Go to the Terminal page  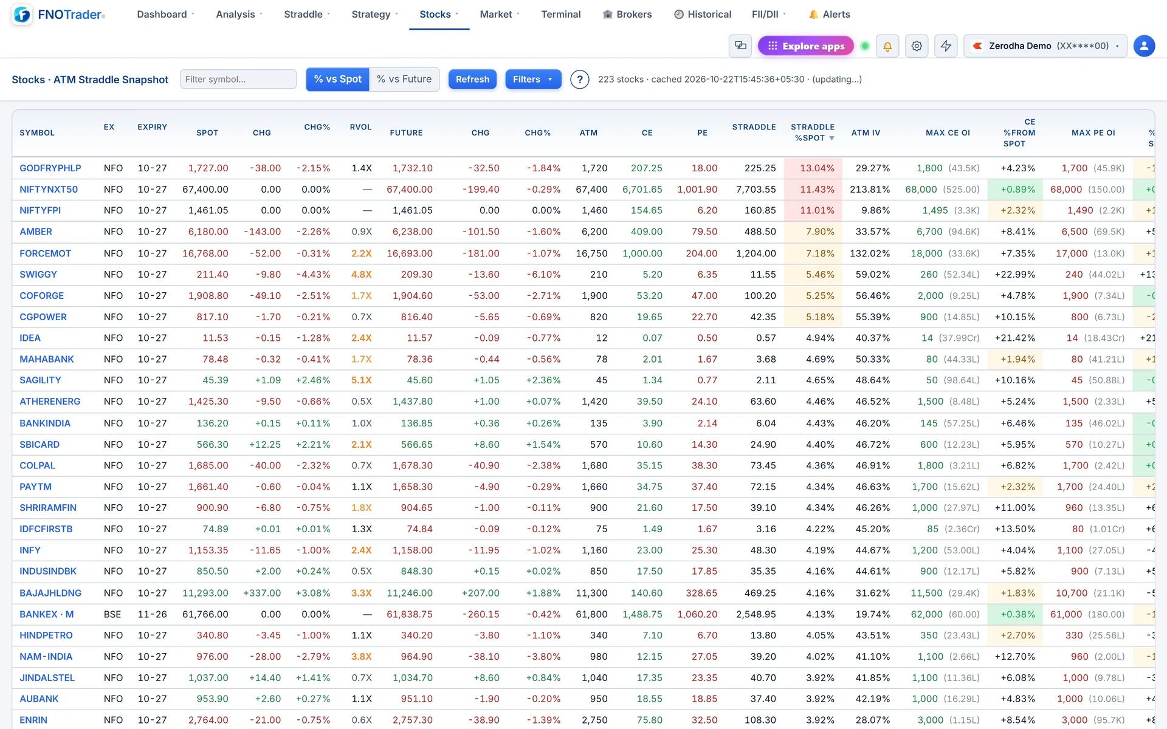[x=560, y=14]
